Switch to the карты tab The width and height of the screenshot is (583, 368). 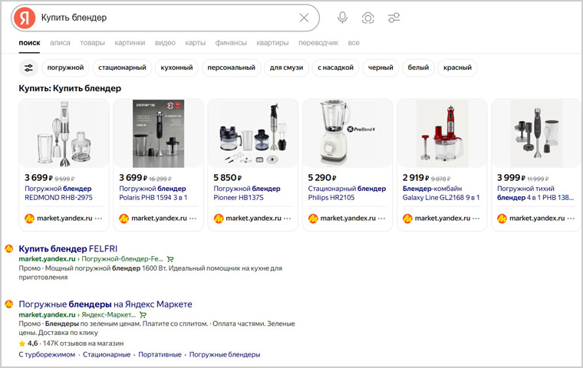pyautogui.click(x=195, y=43)
